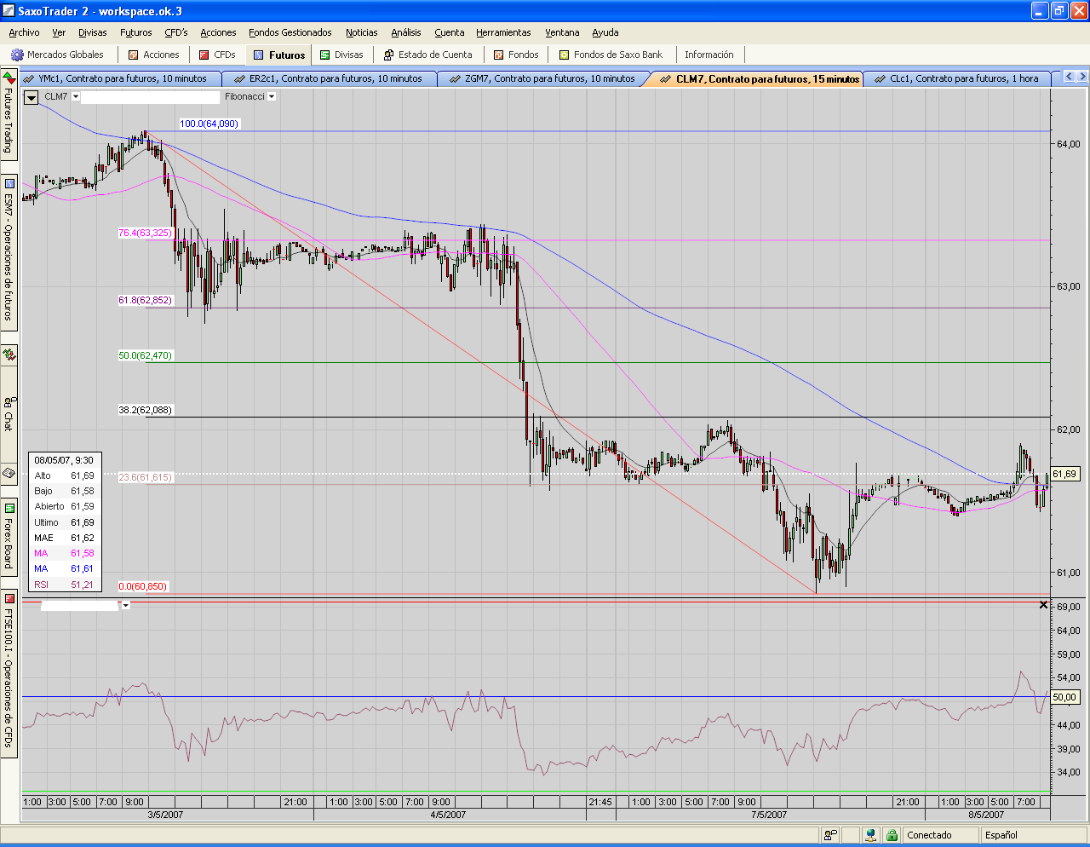Open the Fondos module button

pyautogui.click(x=516, y=55)
